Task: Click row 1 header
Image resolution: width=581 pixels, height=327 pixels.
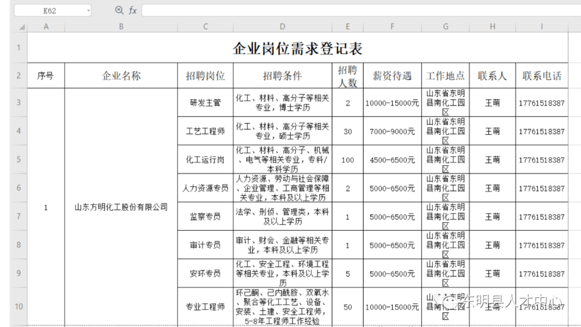Action: click(19, 47)
